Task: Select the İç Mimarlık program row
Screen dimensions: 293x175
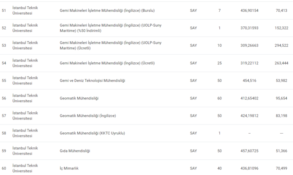Action: tap(69, 168)
